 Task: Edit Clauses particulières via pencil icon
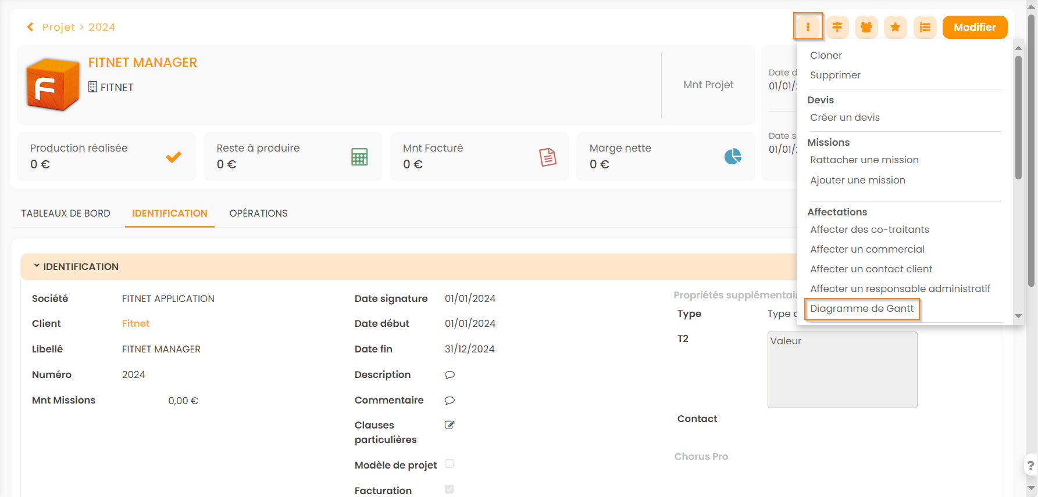coord(450,425)
